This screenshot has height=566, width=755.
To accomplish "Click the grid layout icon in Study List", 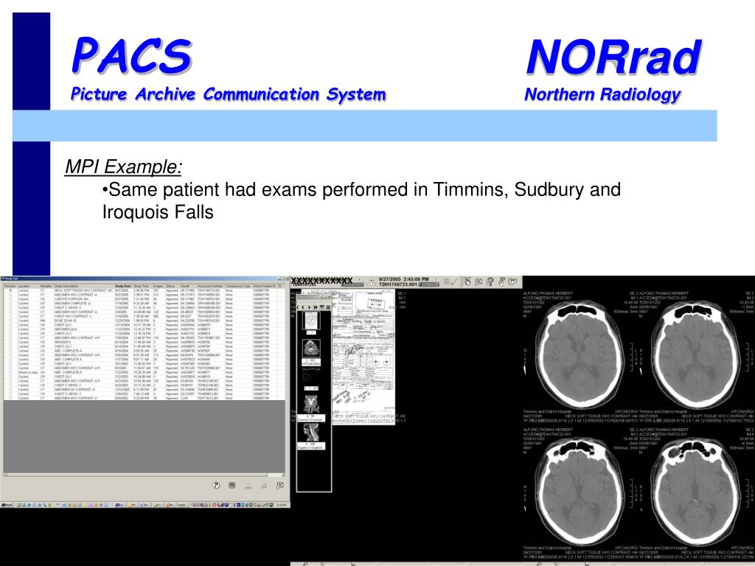I will [x=232, y=485].
